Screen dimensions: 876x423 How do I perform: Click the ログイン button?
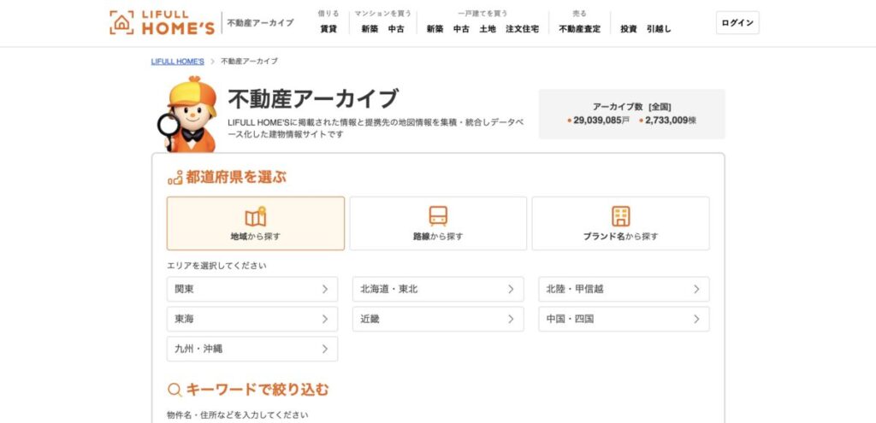[737, 23]
